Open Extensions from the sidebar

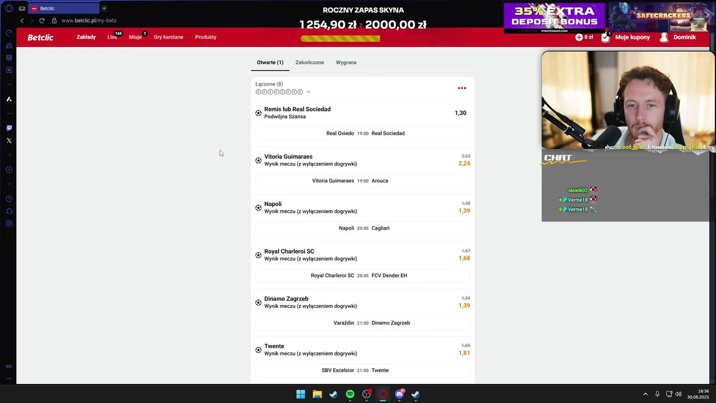point(9,211)
